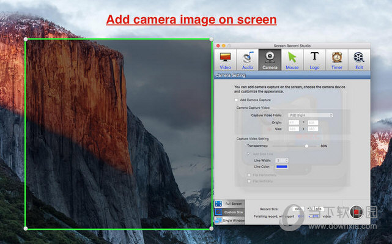Click the top-right selection corner handle
Viewport: 392px width, 244px height.
pos(212,39)
